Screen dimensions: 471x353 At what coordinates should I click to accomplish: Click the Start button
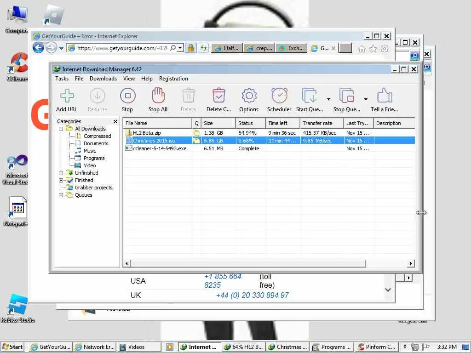point(12,347)
